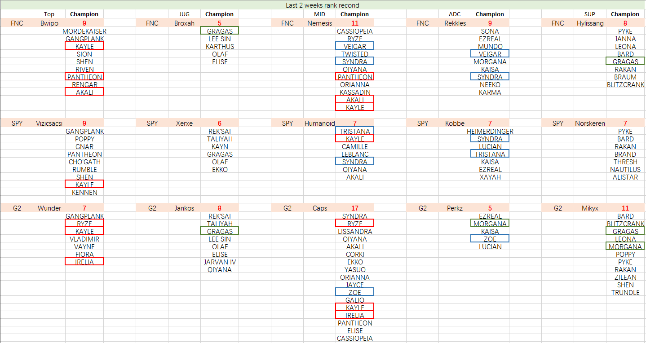Select the VLADIMIR cell in Wunder's list
Image resolution: width=646 pixels, height=343 pixels.
pyautogui.click(x=84, y=239)
